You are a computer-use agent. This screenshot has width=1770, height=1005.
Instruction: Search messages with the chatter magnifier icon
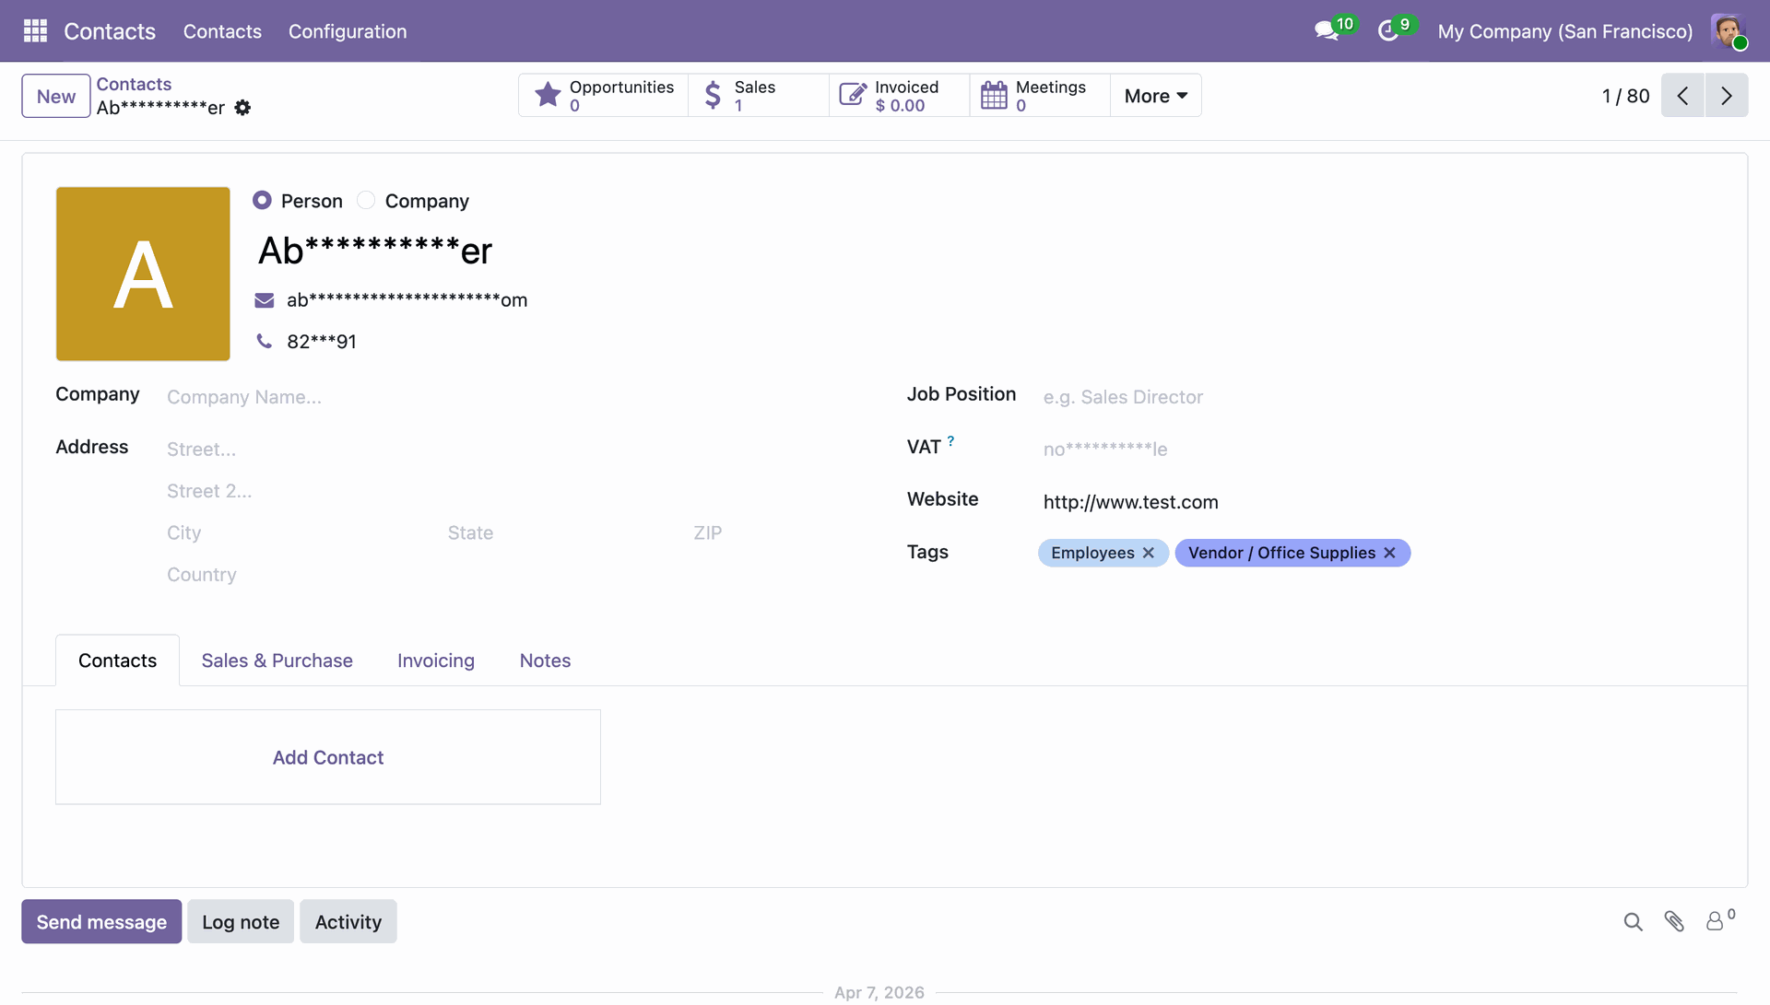coord(1633,922)
